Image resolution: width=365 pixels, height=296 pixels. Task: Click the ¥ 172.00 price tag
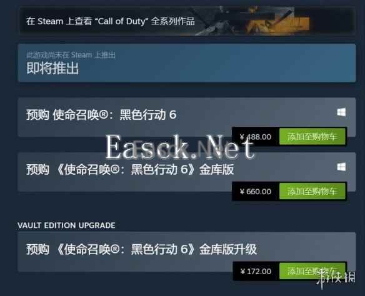click(x=256, y=272)
